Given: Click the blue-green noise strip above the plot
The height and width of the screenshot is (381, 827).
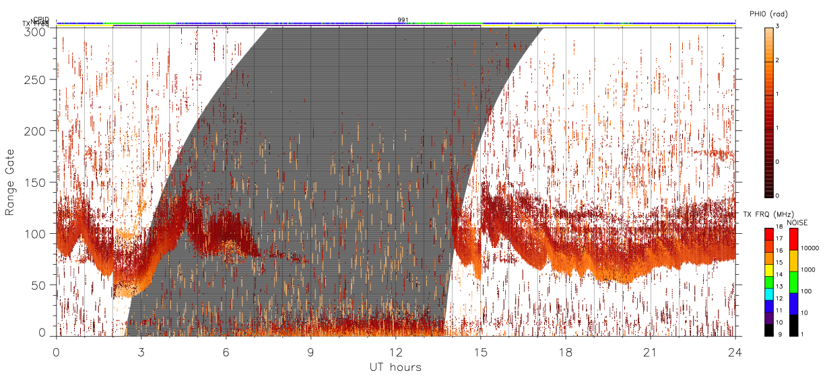Looking at the screenshot, I should coord(395,24).
